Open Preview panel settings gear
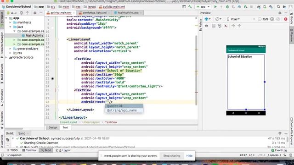 click(280, 13)
